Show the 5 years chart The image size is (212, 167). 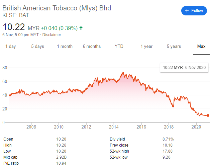pos(174,47)
